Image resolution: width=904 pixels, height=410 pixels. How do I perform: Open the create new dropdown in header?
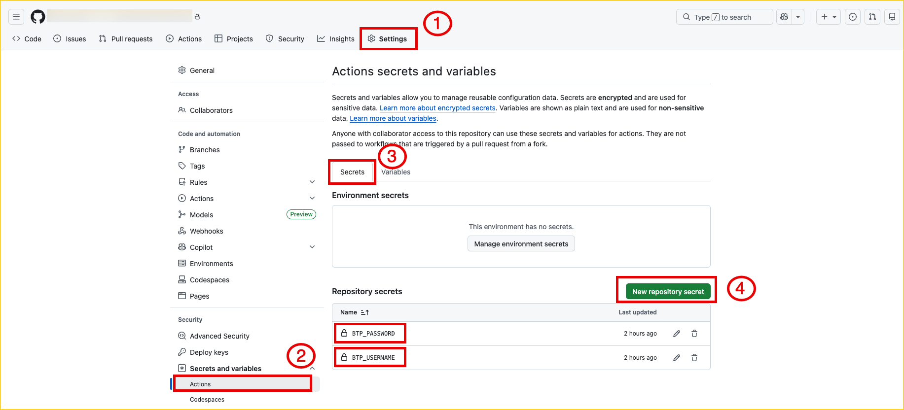point(829,17)
